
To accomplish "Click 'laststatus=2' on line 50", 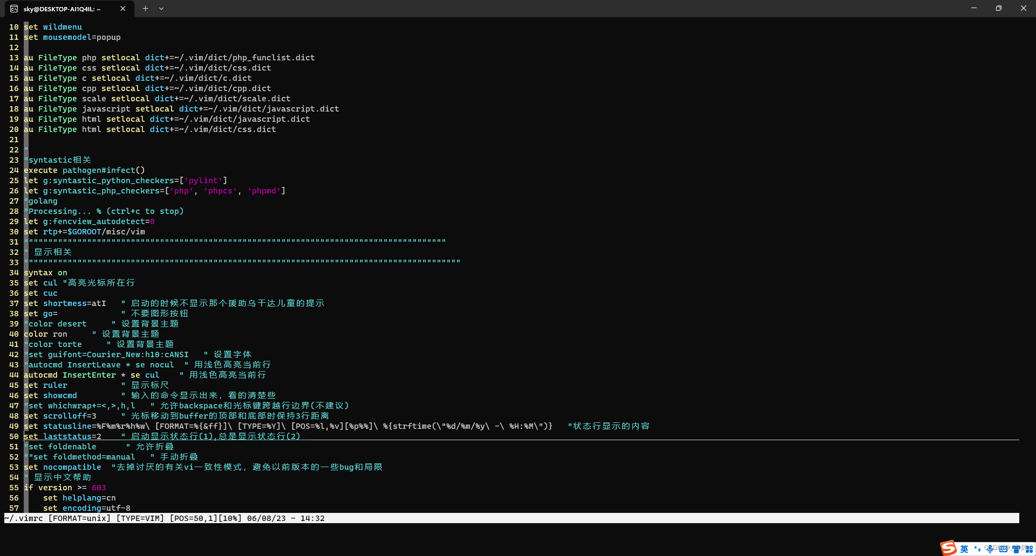I will tap(72, 436).
